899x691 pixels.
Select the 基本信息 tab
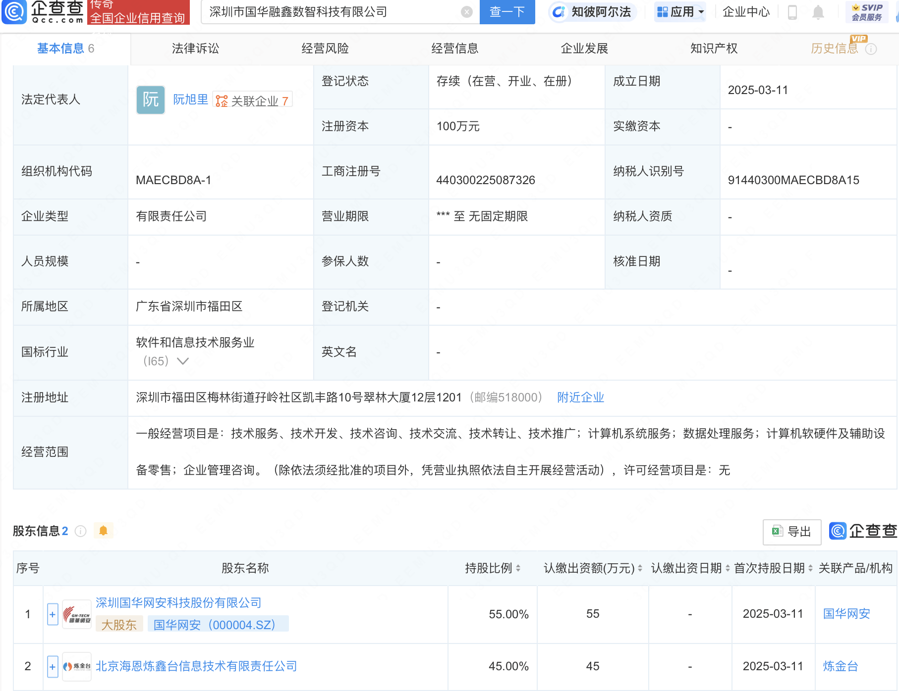[x=65, y=49]
